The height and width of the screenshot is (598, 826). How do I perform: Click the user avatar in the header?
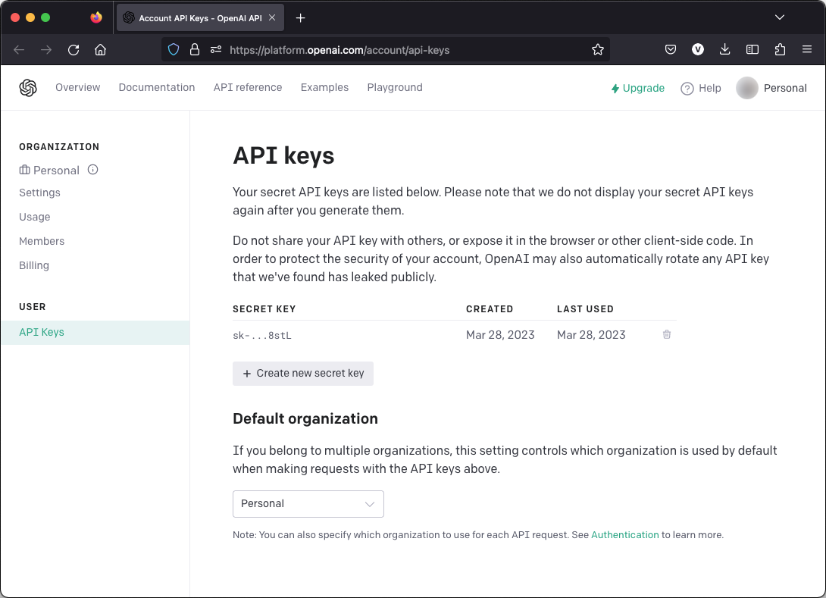click(x=746, y=88)
